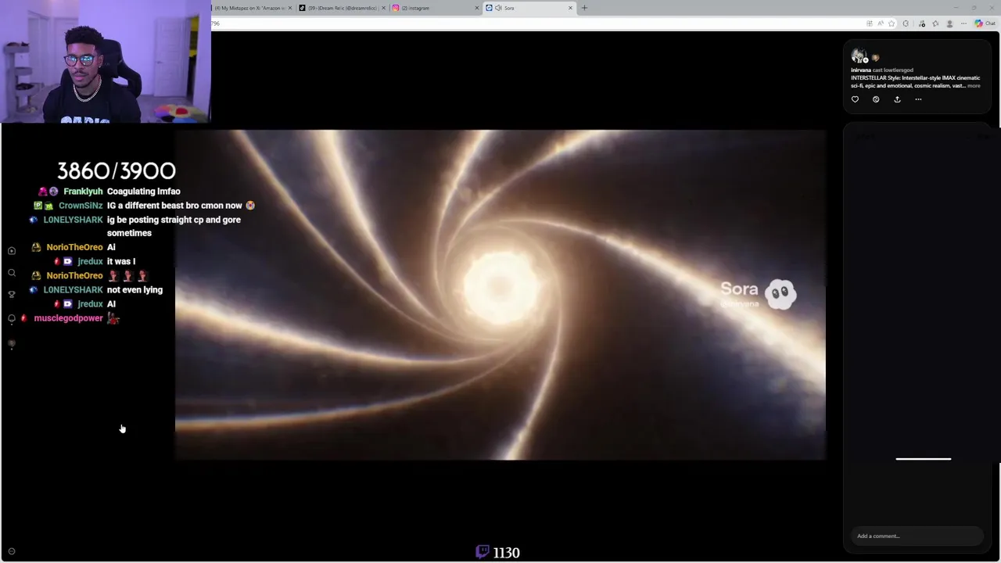The width and height of the screenshot is (1001, 563).
Task: Click the streamer webcam overlay
Action: coord(106,61)
